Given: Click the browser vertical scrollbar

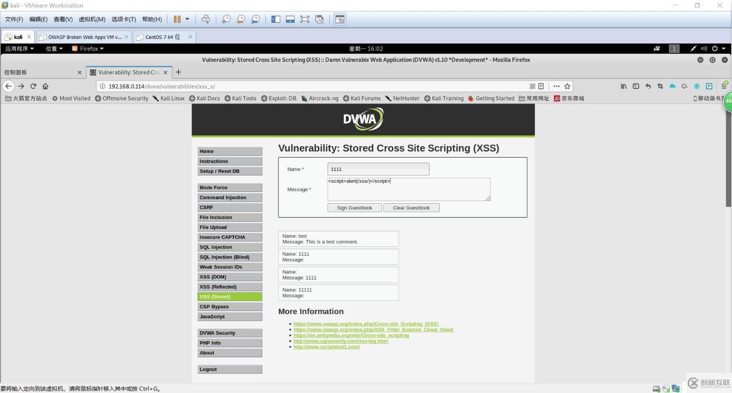Looking at the screenshot, I should [728, 160].
